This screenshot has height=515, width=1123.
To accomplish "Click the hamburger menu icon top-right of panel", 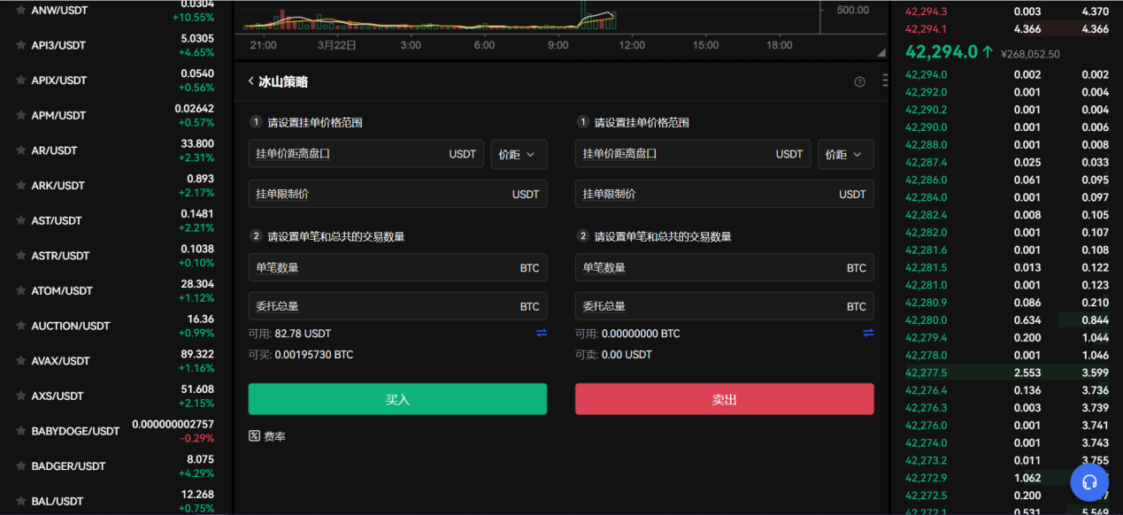I will 884,81.
